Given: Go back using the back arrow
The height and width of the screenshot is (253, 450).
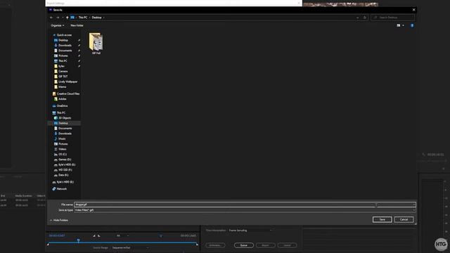Looking at the screenshot, I should pyautogui.click(x=51, y=18).
